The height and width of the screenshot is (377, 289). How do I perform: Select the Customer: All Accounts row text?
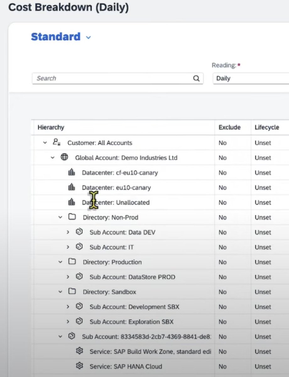100,143
